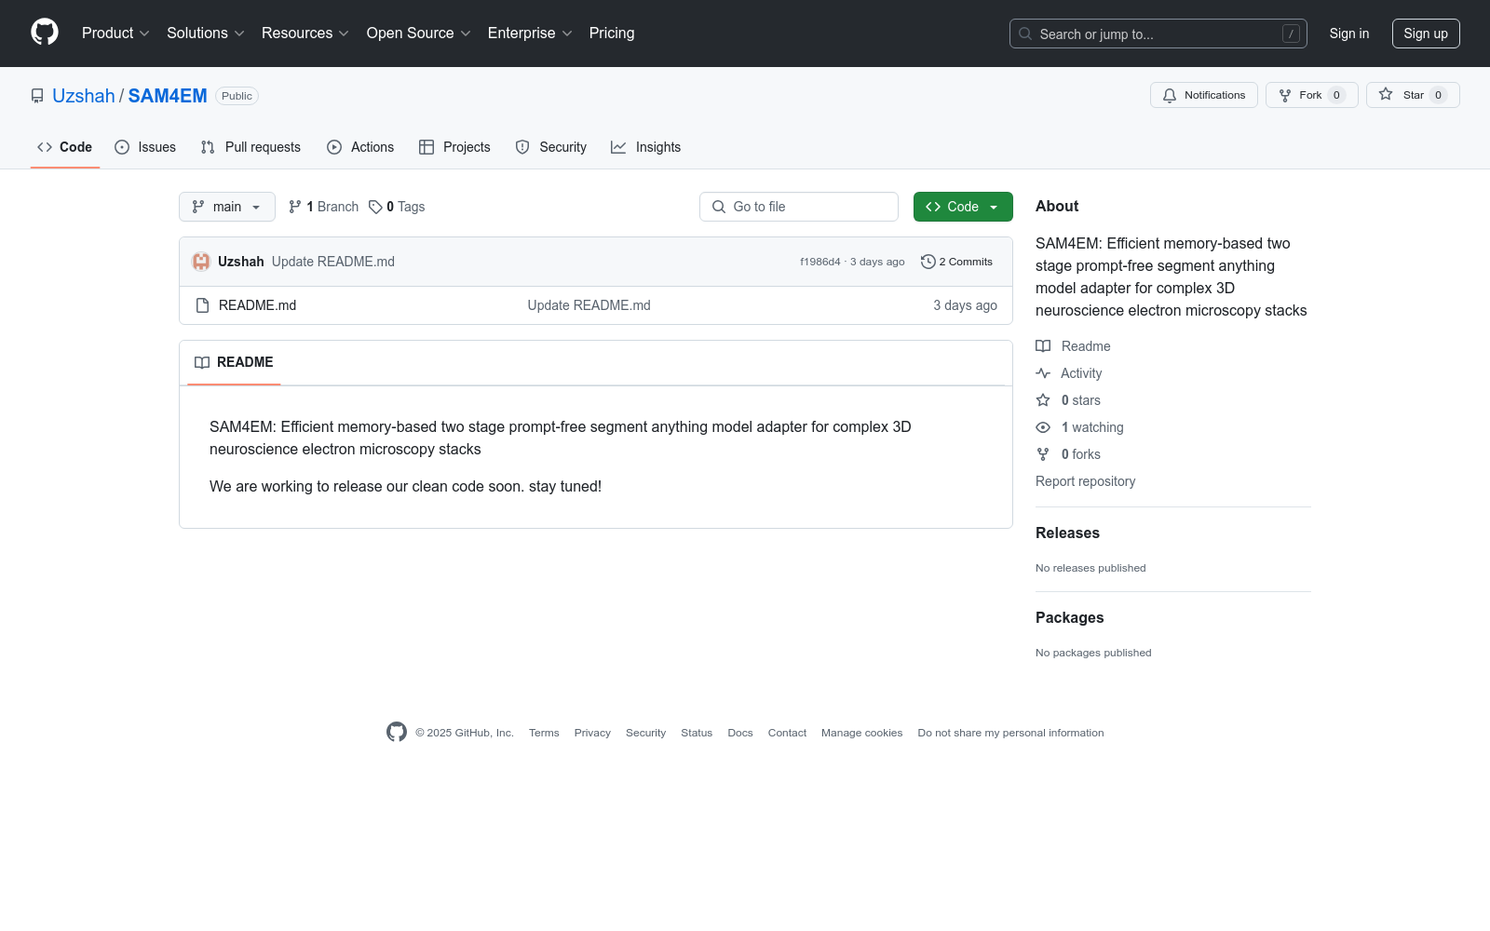
Task: Go to the Security tab
Action: point(551,147)
